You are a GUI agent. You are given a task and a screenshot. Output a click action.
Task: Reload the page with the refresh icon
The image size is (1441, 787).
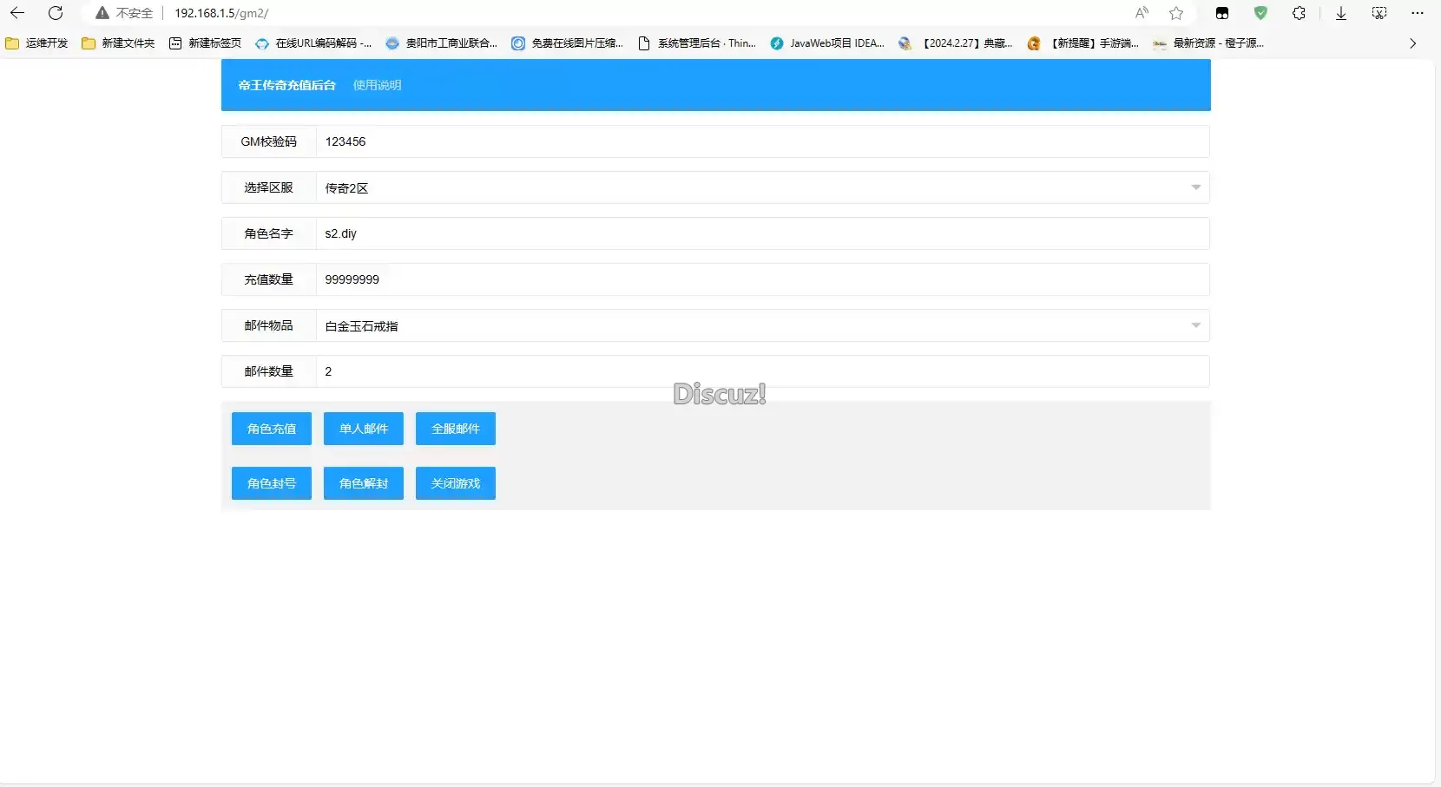point(56,13)
